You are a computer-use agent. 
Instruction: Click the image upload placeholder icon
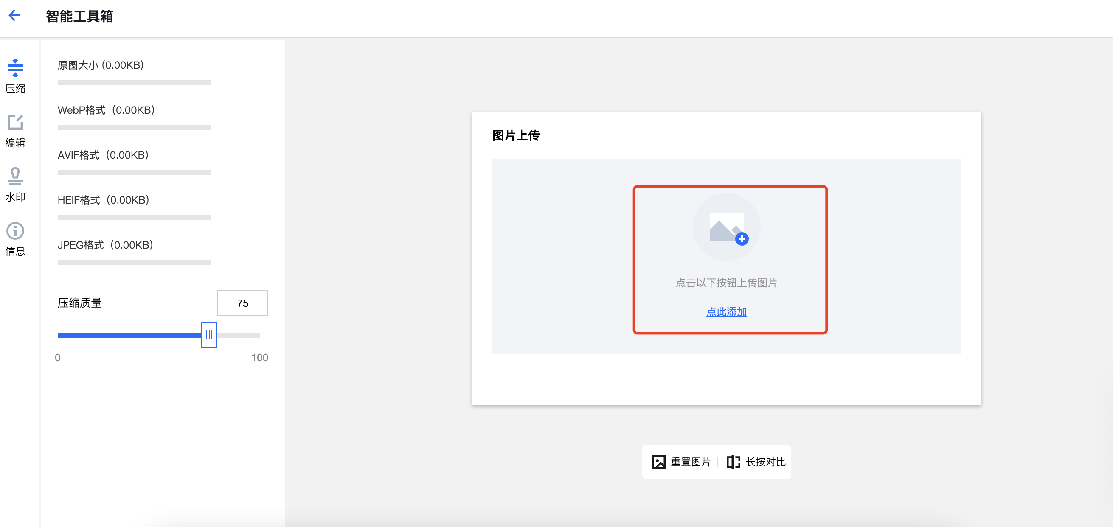coord(727,227)
